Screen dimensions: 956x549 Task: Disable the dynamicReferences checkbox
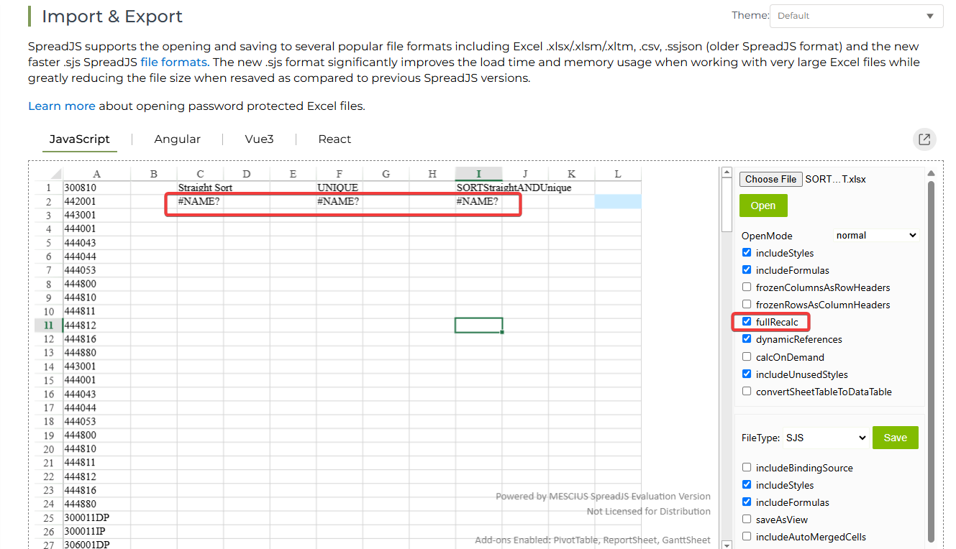coord(747,339)
